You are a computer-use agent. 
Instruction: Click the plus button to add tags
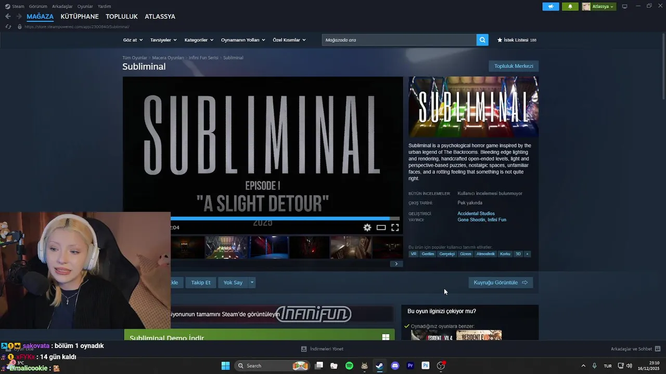tap(527, 254)
